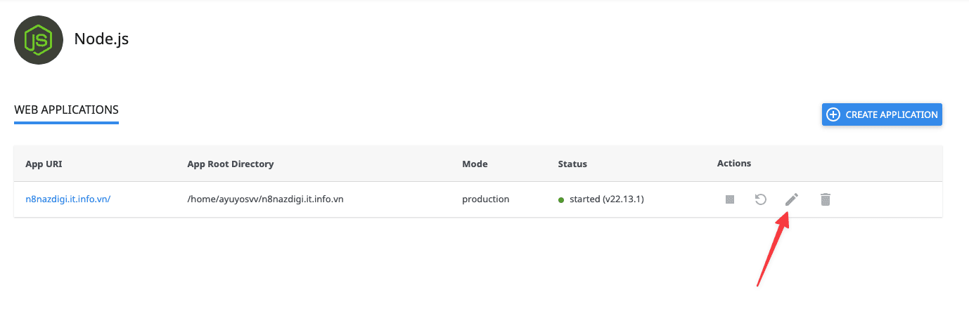Click the green Node.js hexagon logo
Screen dimensions: 969x316
(39, 40)
